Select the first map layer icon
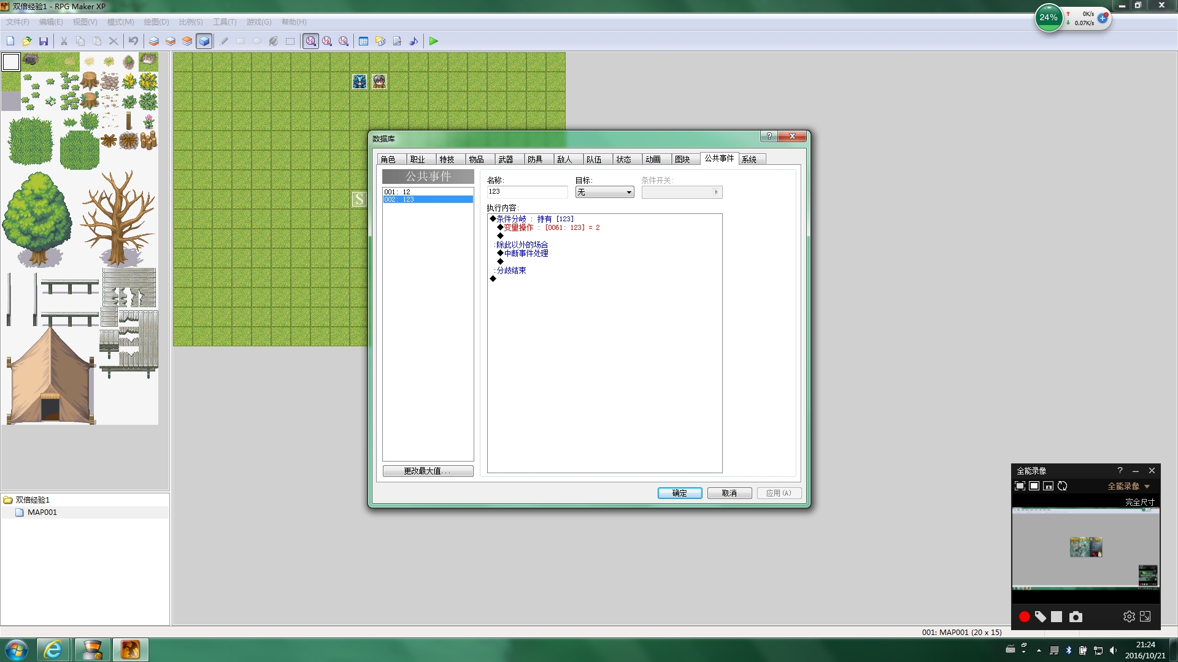Image resolution: width=1178 pixels, height=662 pixels. pyautogui.click(x=154, y=41)
